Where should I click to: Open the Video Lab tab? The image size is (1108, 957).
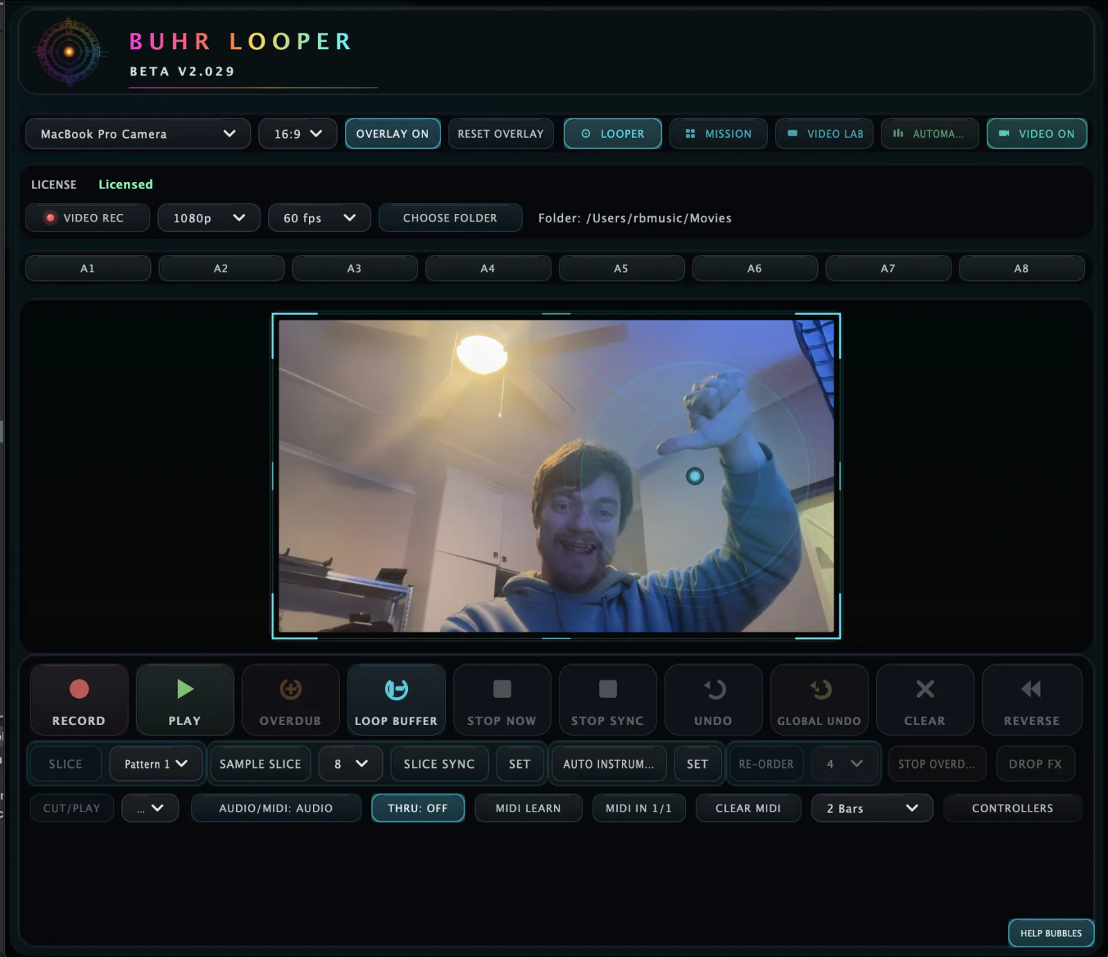click(824, 134)
